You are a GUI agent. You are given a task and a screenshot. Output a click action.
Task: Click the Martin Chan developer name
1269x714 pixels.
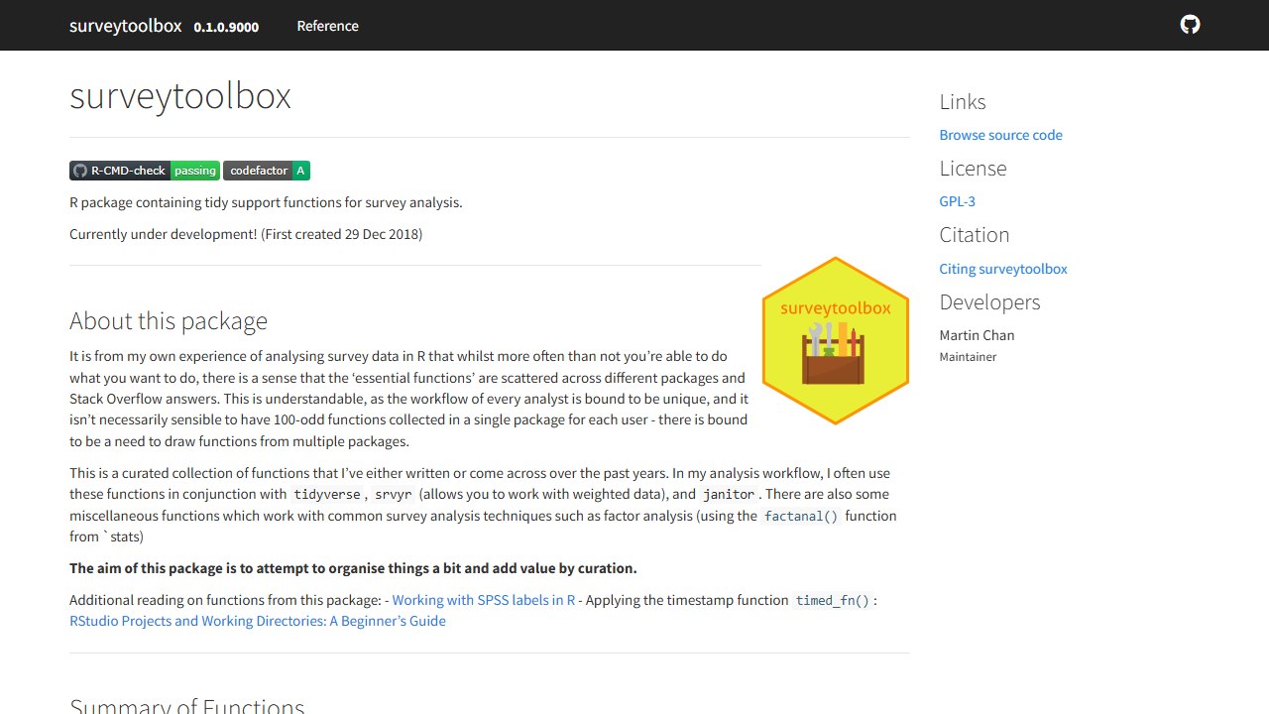(978, 335)
